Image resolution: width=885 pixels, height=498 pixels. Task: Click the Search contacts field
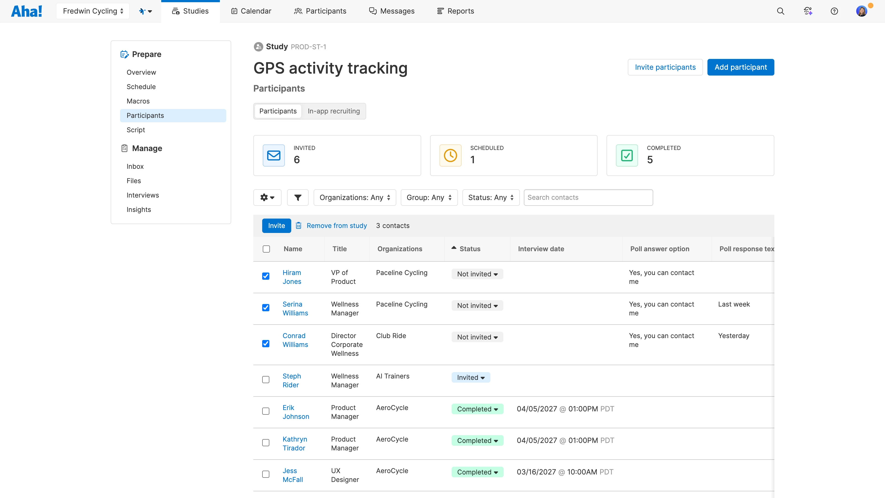588,198
